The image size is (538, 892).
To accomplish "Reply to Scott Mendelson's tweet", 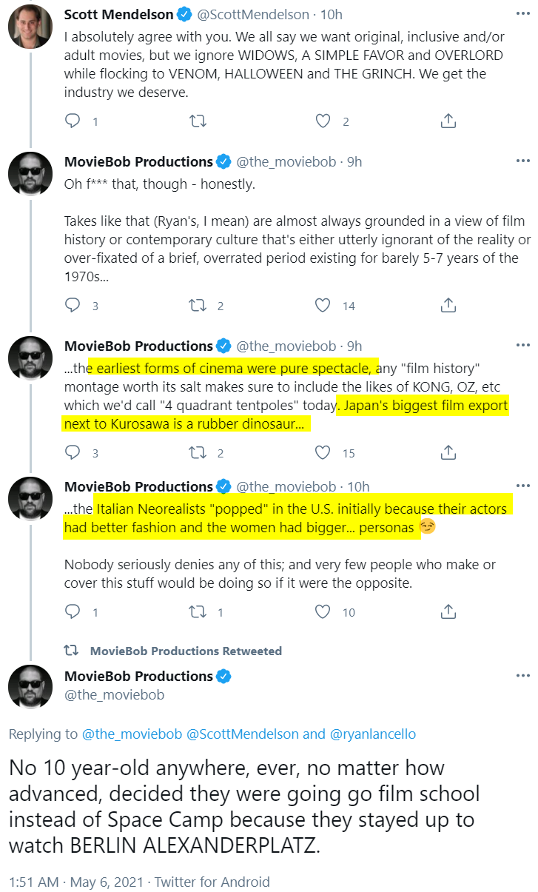I will coord(73,121).
